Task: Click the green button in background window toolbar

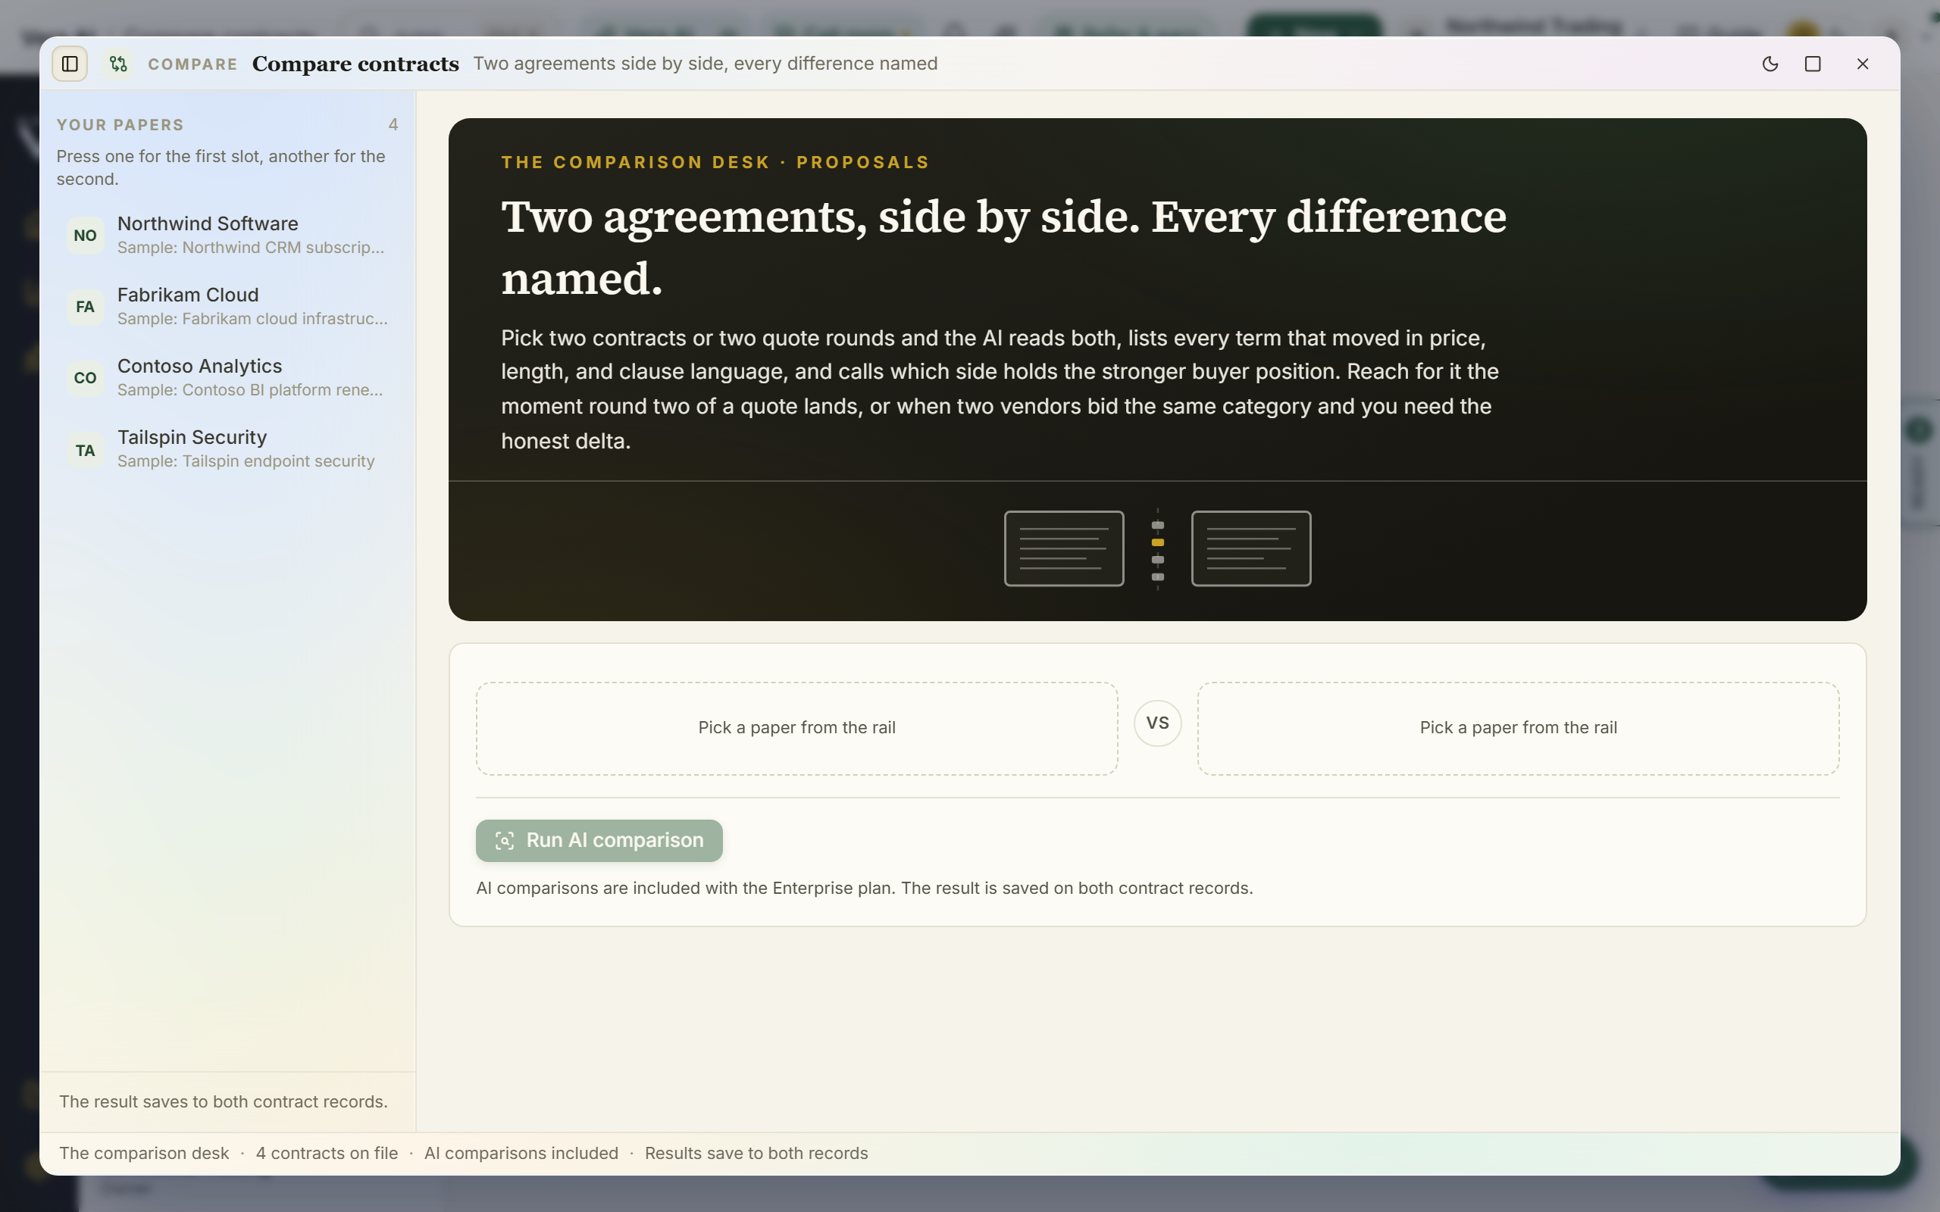Action: (x=1313, y=25)
